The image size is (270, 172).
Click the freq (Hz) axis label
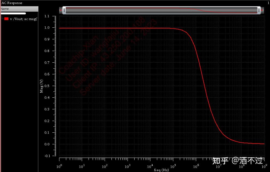[161, 169]
